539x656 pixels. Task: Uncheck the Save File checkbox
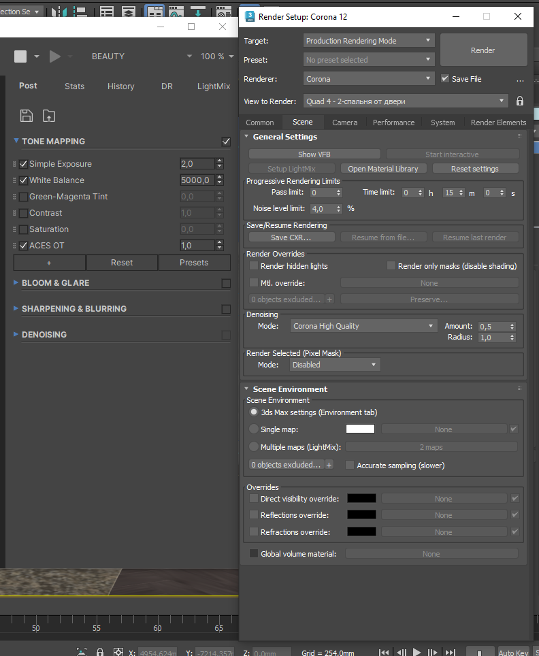pos(445,79)
